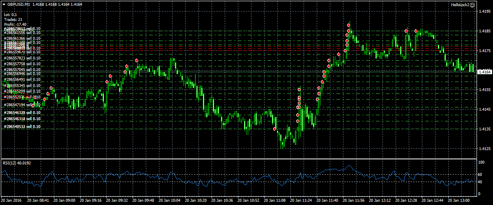This screenshot has height=205, width=493.
Task: Click the lowest sell arrow near 1.4135
Action: pos(274,129)
